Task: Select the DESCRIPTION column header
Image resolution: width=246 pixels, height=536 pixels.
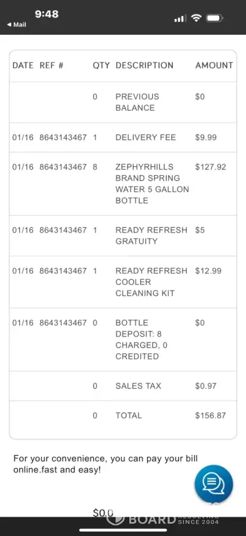Action: pyautogui.click(x=144, y=65)
